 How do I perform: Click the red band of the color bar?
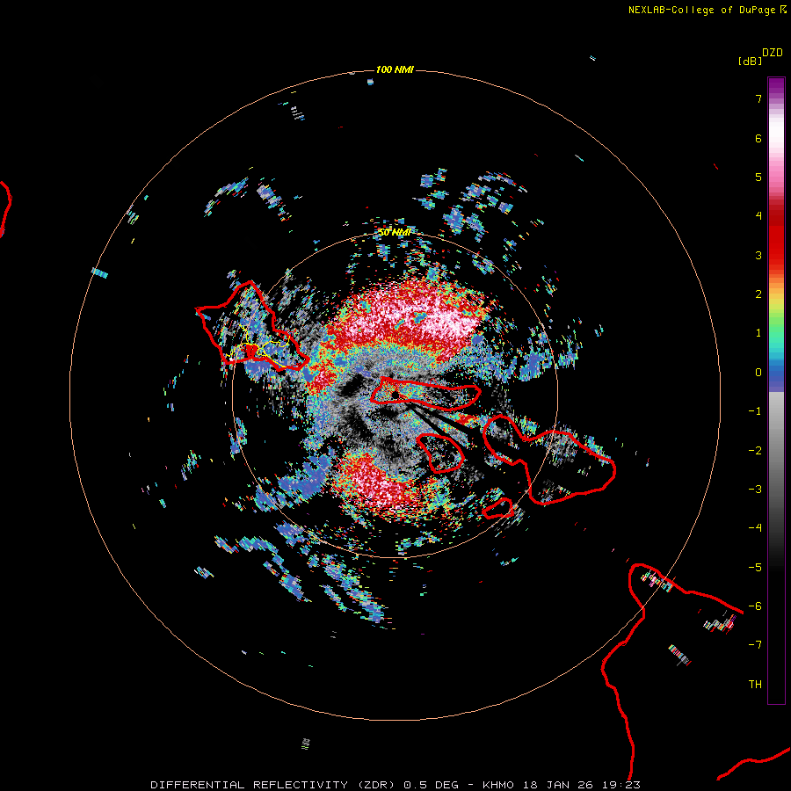(776, 237)
